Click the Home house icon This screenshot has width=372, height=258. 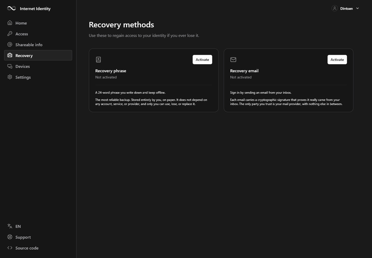(x=10, y=23)
